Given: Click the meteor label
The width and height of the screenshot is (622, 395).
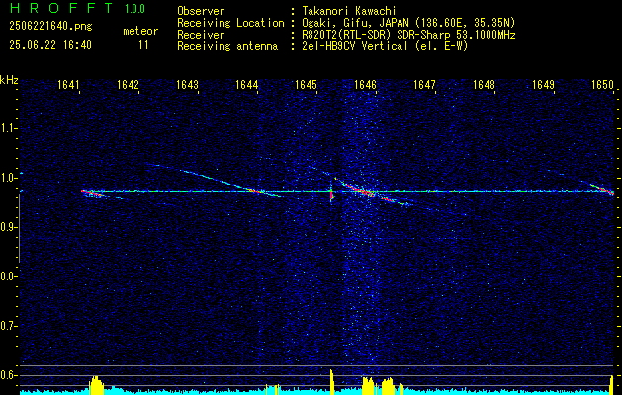Looking at the screenshot, I should coord(140,31).
